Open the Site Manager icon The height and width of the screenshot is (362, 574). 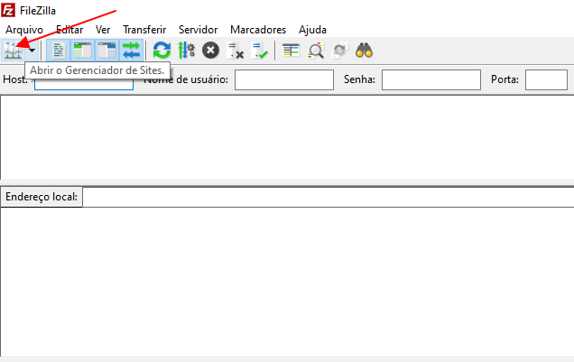point(14,51)
